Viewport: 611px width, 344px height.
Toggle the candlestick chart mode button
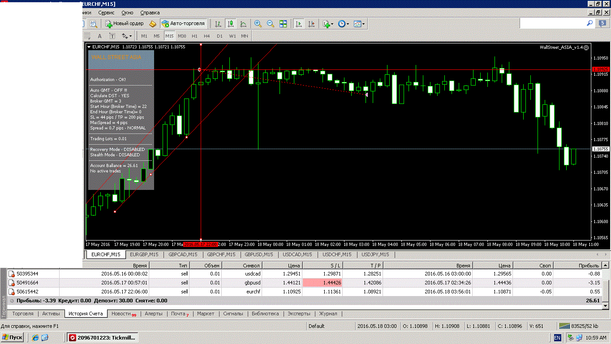[x=231, y=24]
